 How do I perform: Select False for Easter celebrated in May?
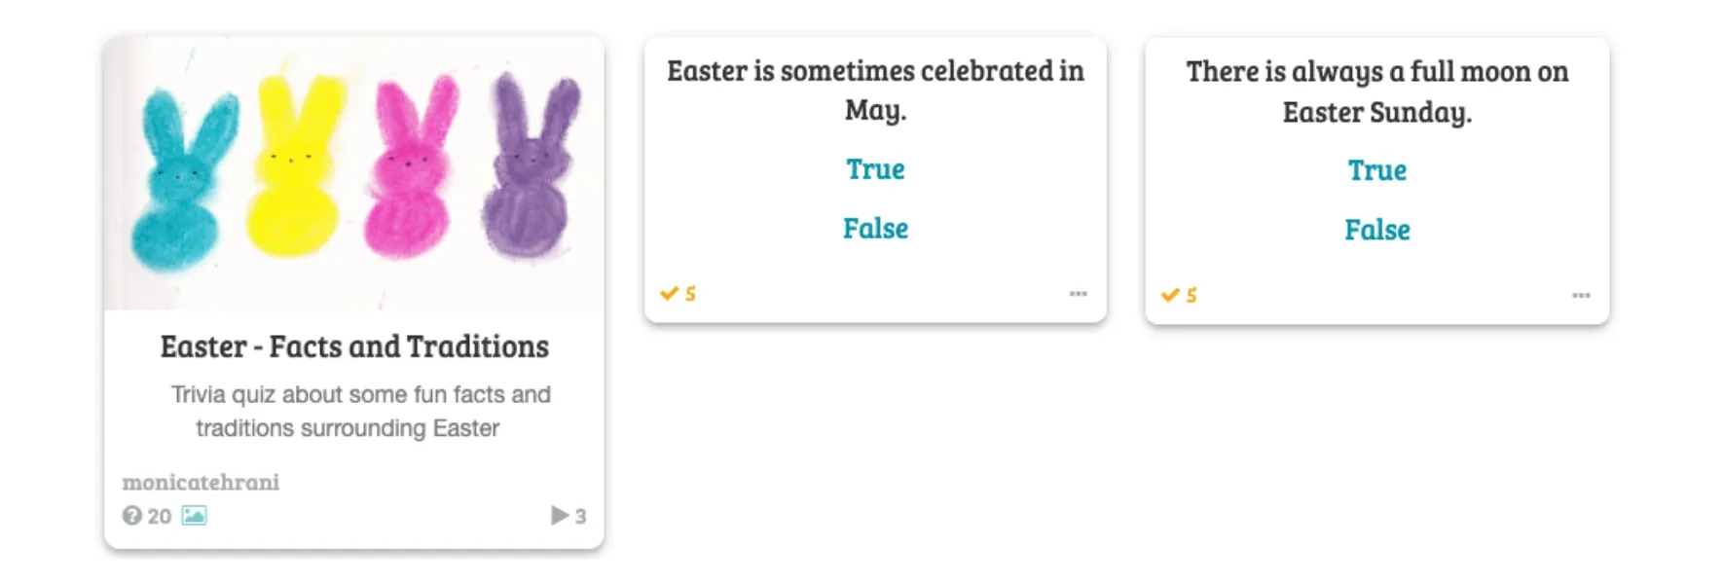click(x=875, y=229)
